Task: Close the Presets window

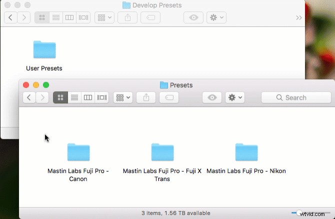Action: 26,85
